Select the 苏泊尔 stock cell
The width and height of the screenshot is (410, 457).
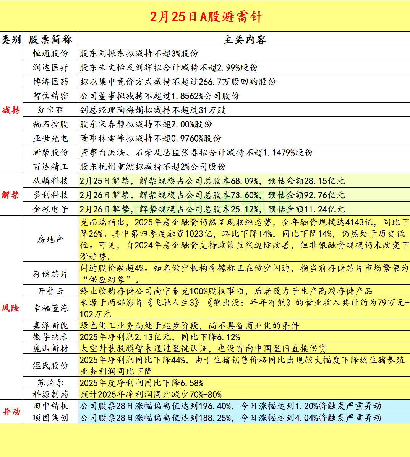tap(51, 382)
